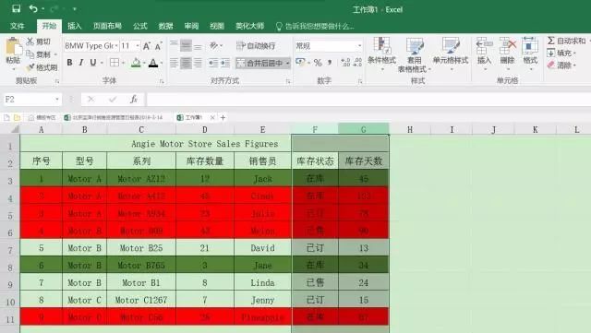Open the File (文件) tab
Viewport: 591px width, 333px height.
click(x=18, y=26)
